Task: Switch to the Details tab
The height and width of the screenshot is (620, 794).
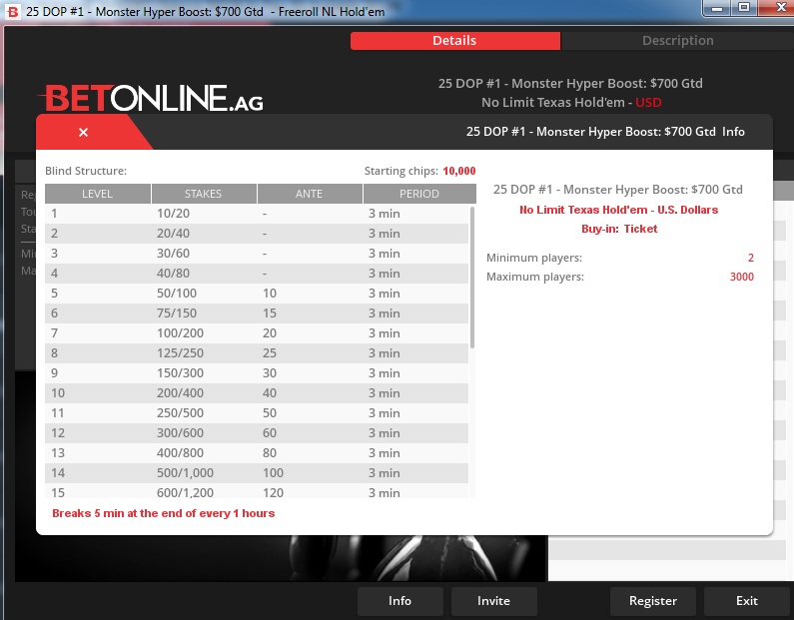Action: click(x=455, y=41)
